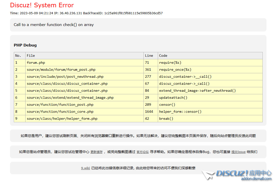
Task: Click the error message about check() on array
Action: click(54, 24)
